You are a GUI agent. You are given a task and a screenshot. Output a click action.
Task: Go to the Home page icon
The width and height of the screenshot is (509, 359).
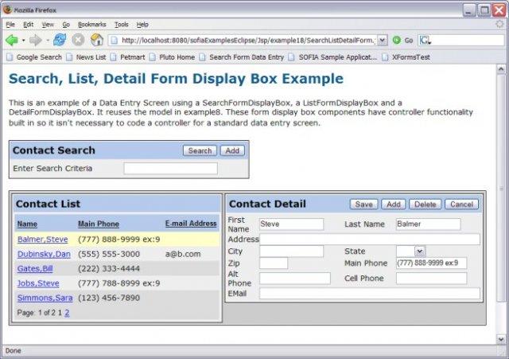pos(97,40)
